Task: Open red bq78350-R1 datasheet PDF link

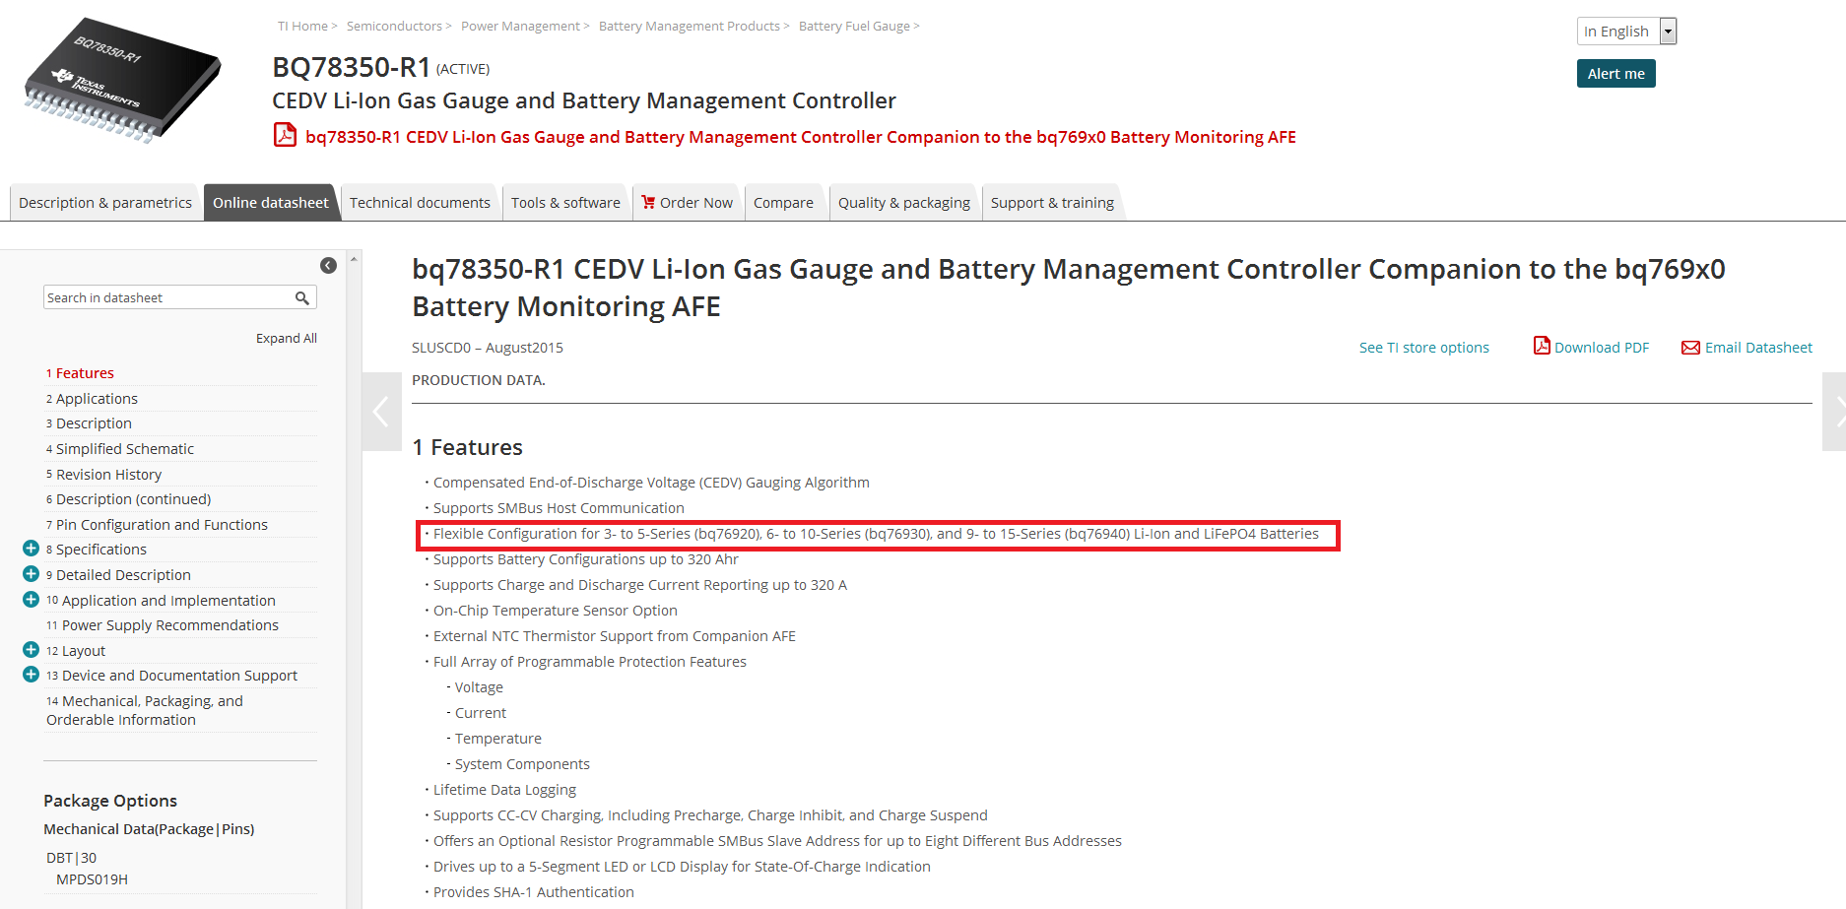Action: (800, 137)
